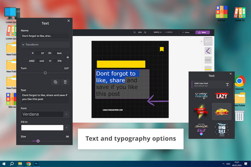Click the trash delete icon in Text panel

pyautogui.click(x=65, y=82)
